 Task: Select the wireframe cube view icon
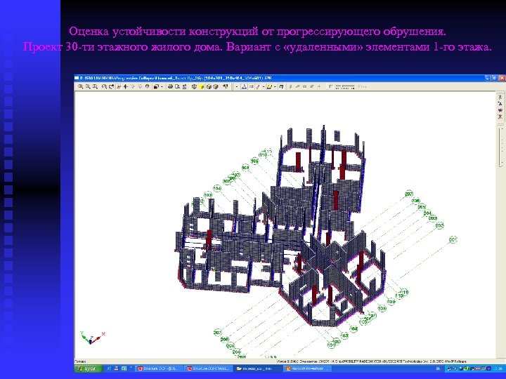pyautogui.click(x=194, y=87)
